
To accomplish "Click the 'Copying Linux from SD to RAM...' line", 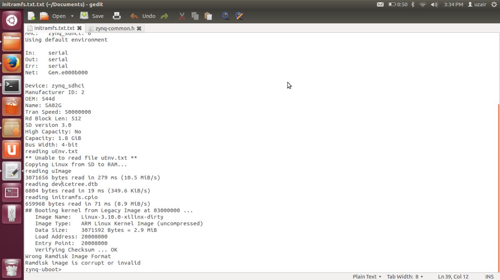I will click(76, 165).
